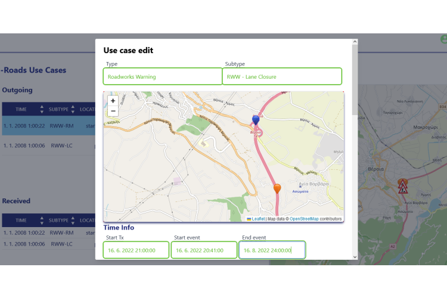Click the dialog scrollbar up arrow
Screen dimensions: 447x298
coord(355,42)
